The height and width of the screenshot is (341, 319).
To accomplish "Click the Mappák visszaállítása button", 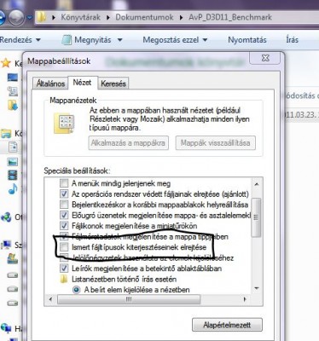I will pyautogui.click(x=215, y=142).
